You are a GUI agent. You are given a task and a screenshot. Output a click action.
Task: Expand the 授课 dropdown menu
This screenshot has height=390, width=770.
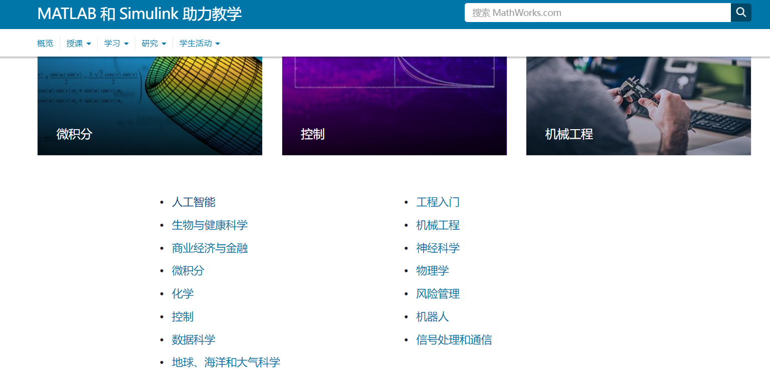tap(79, 44)
